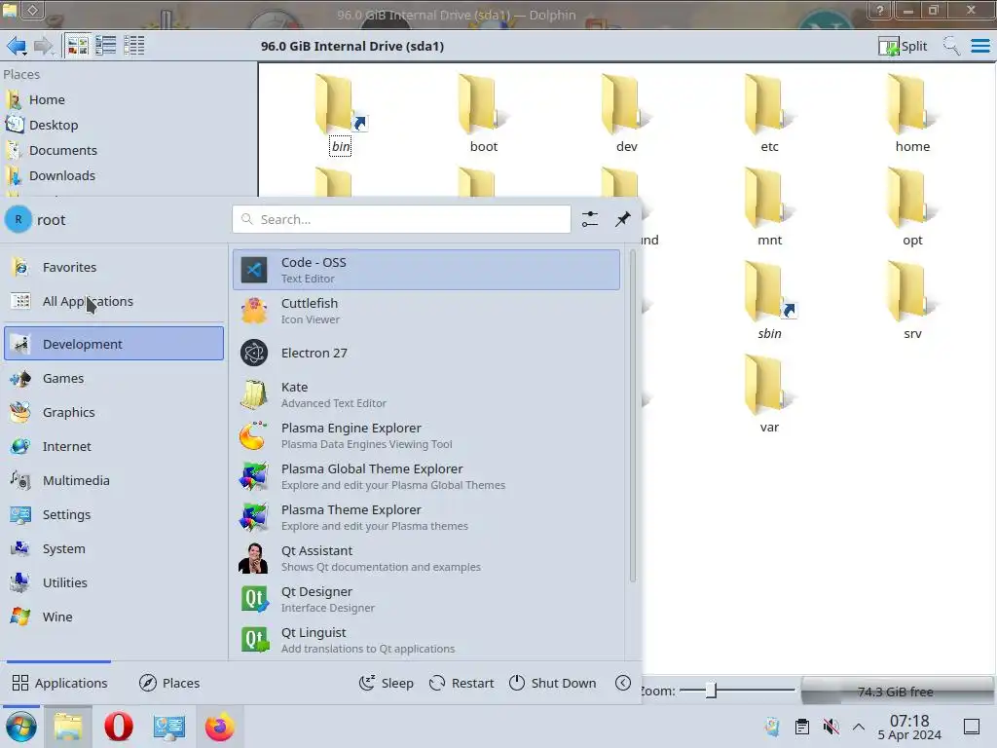This screenshot has width=997, height=748.
Task: Go forward in Dolphin navigation
Action: click(x=44, y=46)
